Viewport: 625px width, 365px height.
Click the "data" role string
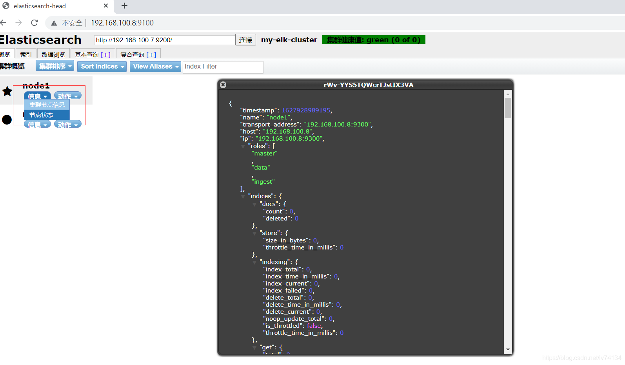coord(261,168)
